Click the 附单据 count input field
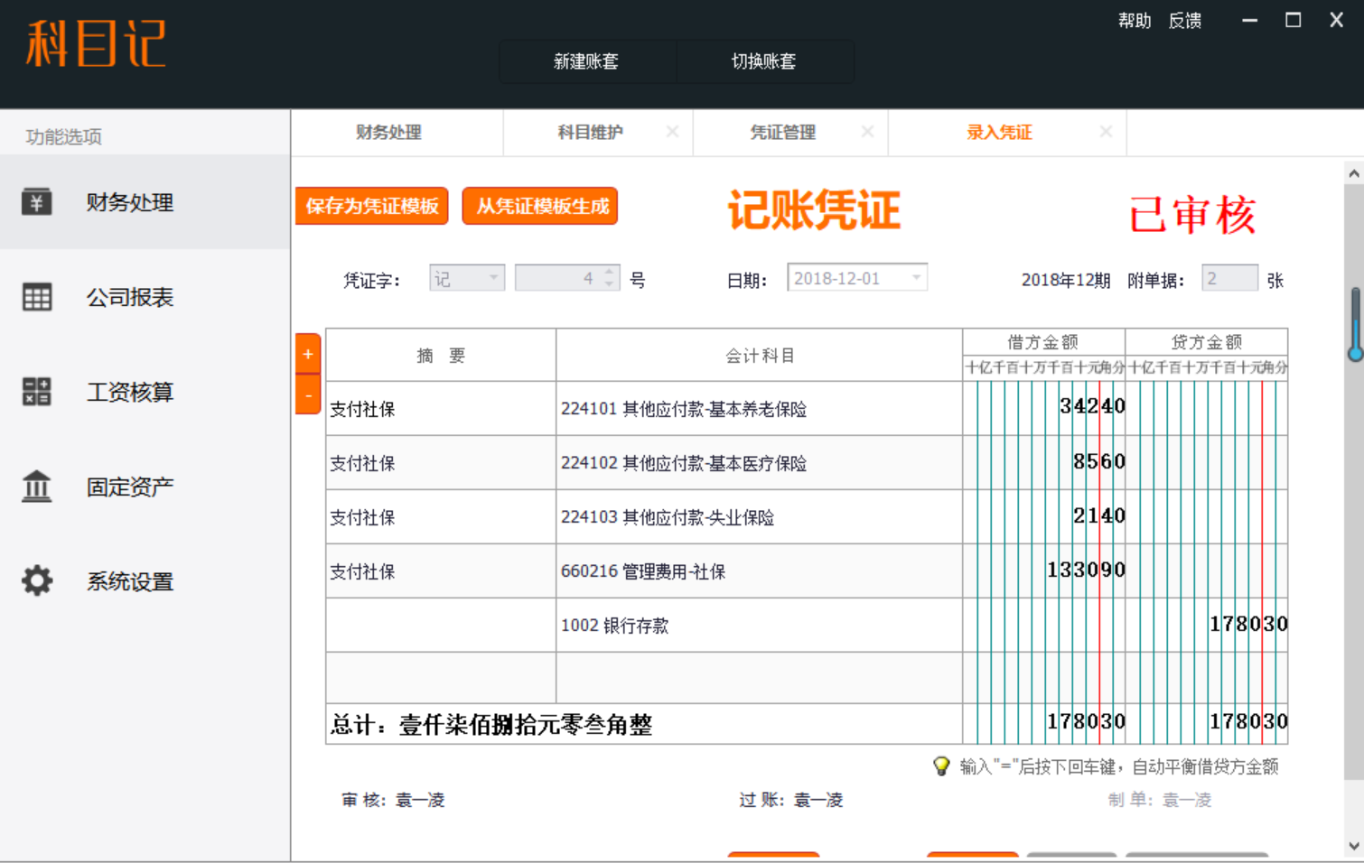This screenshot has width=1364, height=863. [1229, 279]
